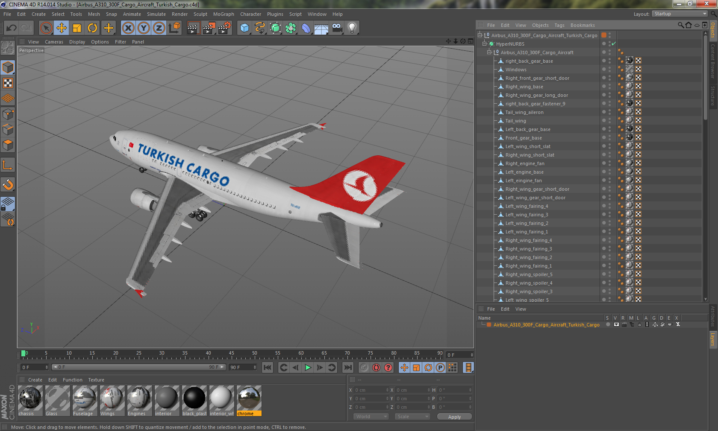Image resolution: width=718 pixels, height=431 pixels.
Task: Render the active view
Action: click(x=193, y=28)
